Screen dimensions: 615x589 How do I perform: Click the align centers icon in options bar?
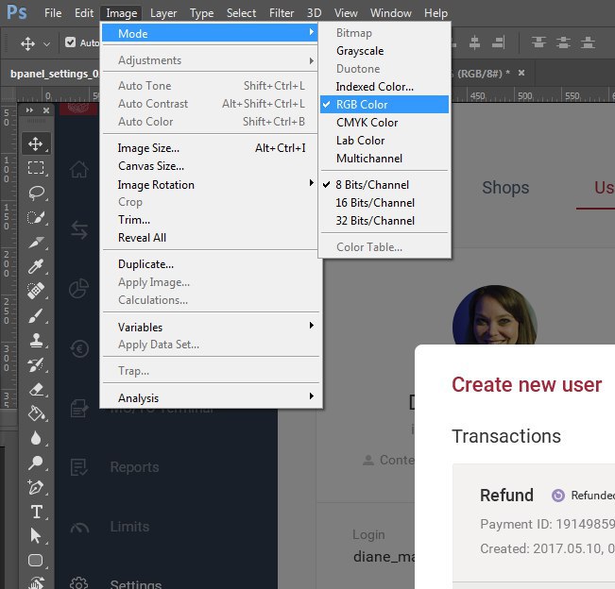coord(474,42)
